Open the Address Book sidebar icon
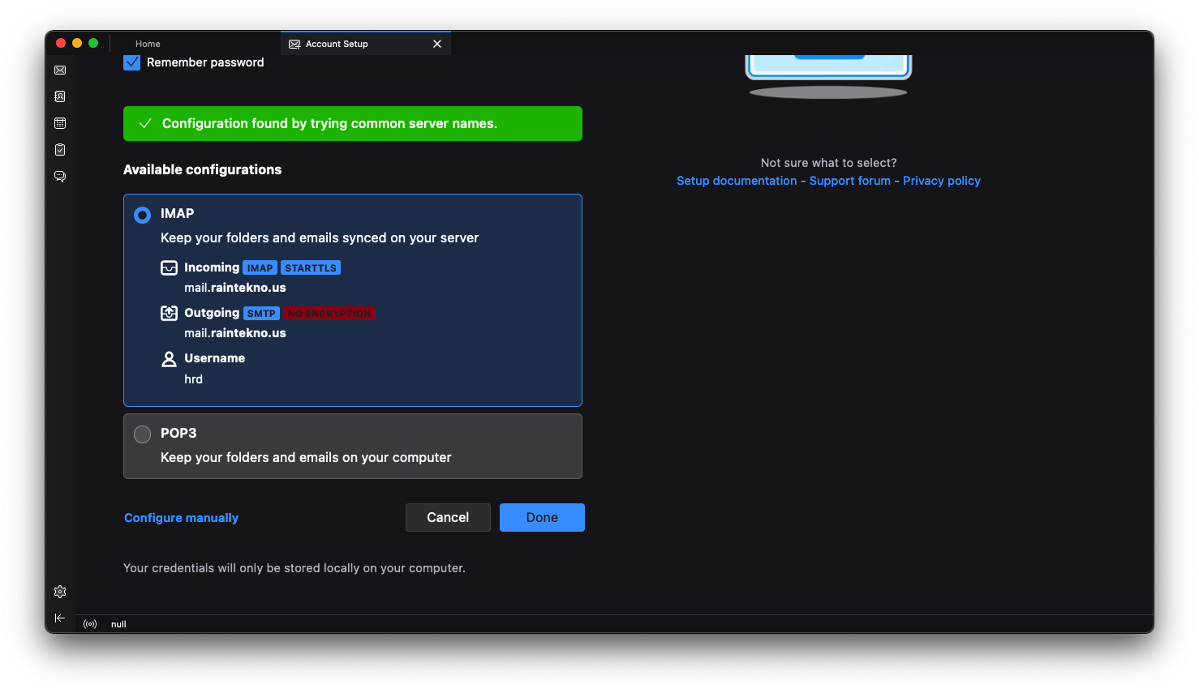This screenshot has height=693, width=1199. [60, 96]
